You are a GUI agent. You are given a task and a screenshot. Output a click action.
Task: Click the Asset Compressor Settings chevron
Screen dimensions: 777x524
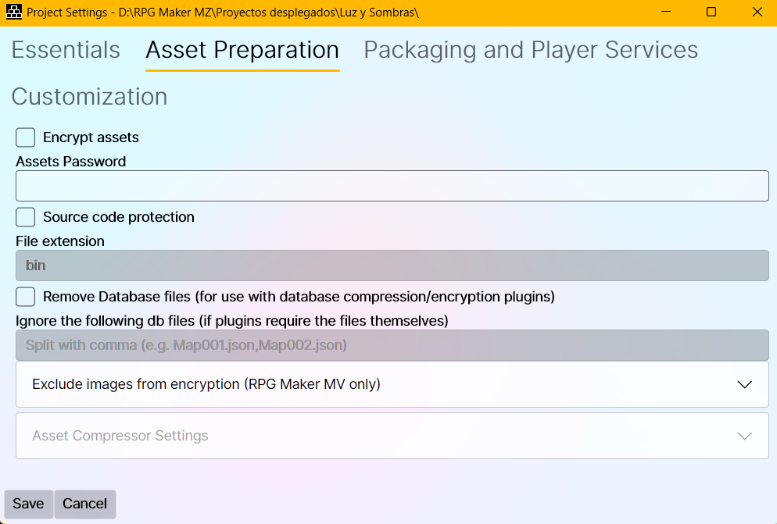[x=744, y=436]
